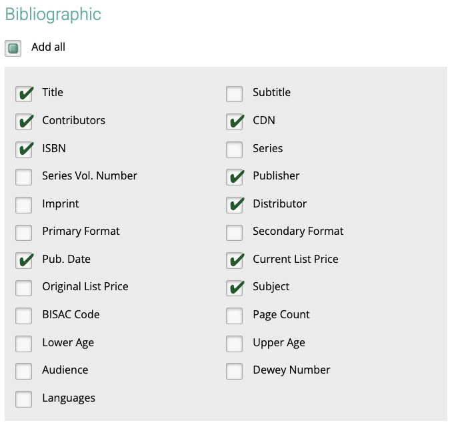This screenshot has width=452, height=427.
Task: Select the Primary Format checkbox
Action: pyautogui.click(x=23, y=233)
